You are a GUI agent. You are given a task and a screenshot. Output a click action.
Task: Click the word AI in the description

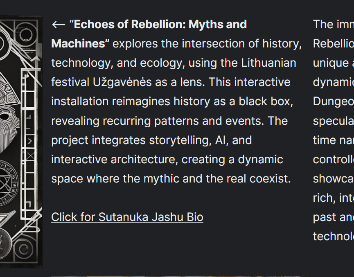click(221, 140)
